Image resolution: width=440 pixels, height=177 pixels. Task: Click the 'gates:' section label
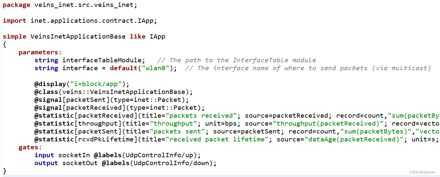(x=30, y=147)
